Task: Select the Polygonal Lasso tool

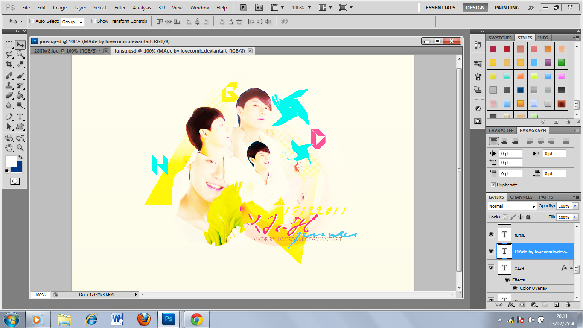Action: coord(9,54)
